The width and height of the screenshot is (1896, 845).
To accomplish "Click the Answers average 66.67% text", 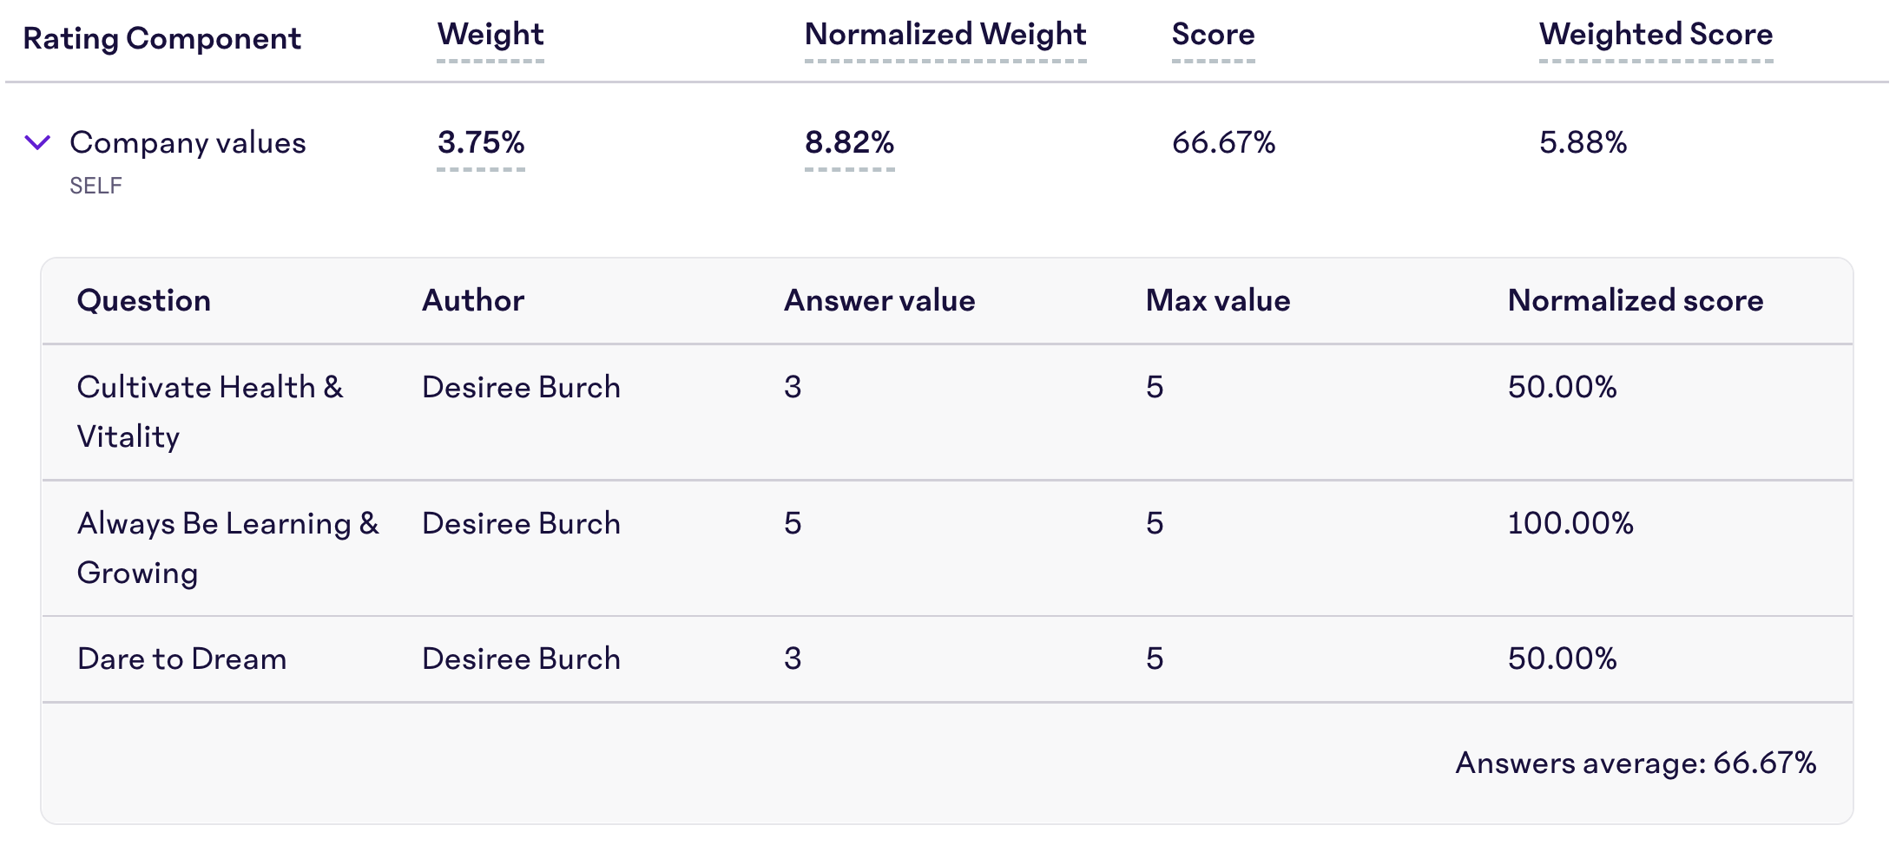I will click(x=1636, y=763).
